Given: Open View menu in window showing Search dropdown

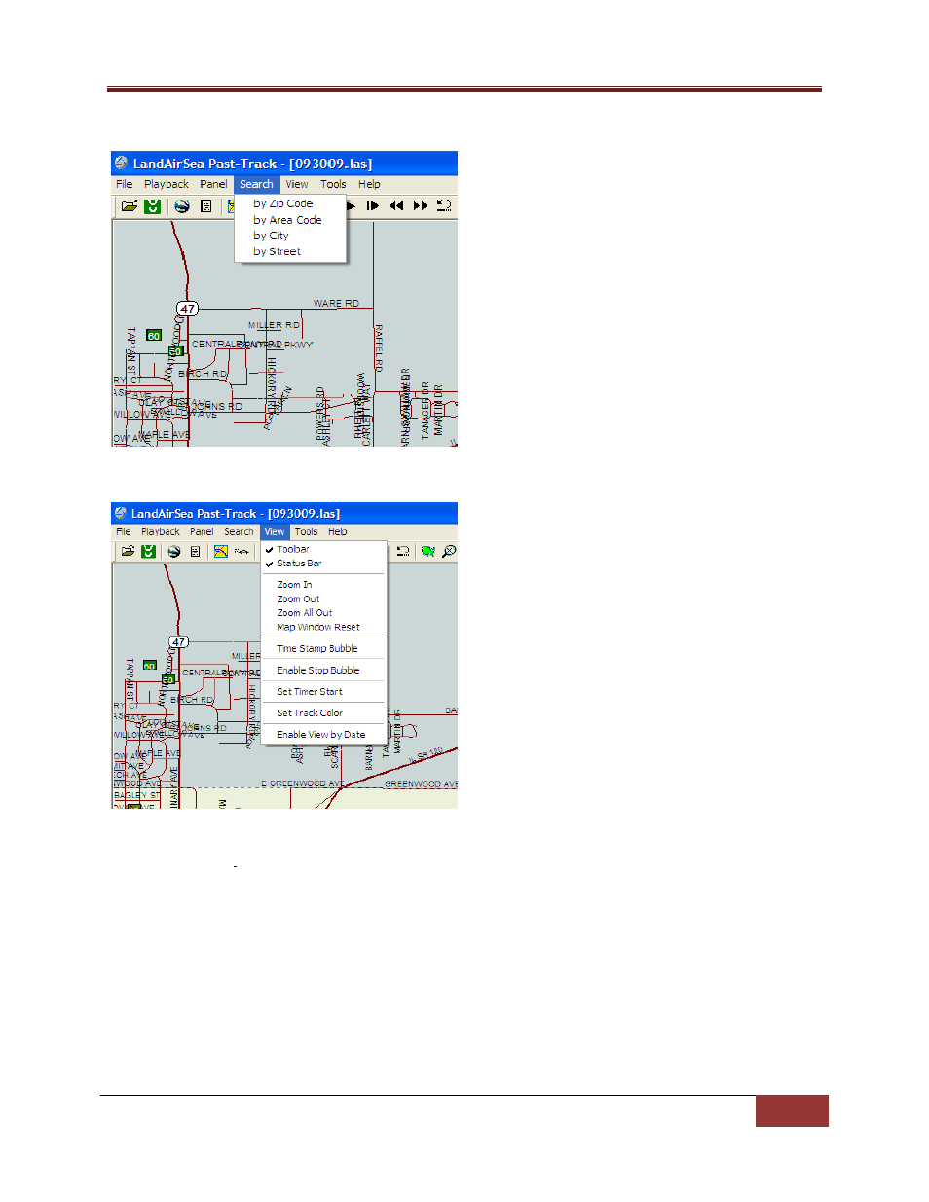Looking at the screenshot, I should click(x=297, y=184).
